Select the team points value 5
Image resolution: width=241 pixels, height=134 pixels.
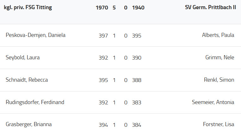pyautogui.click(x=114, y=8)
